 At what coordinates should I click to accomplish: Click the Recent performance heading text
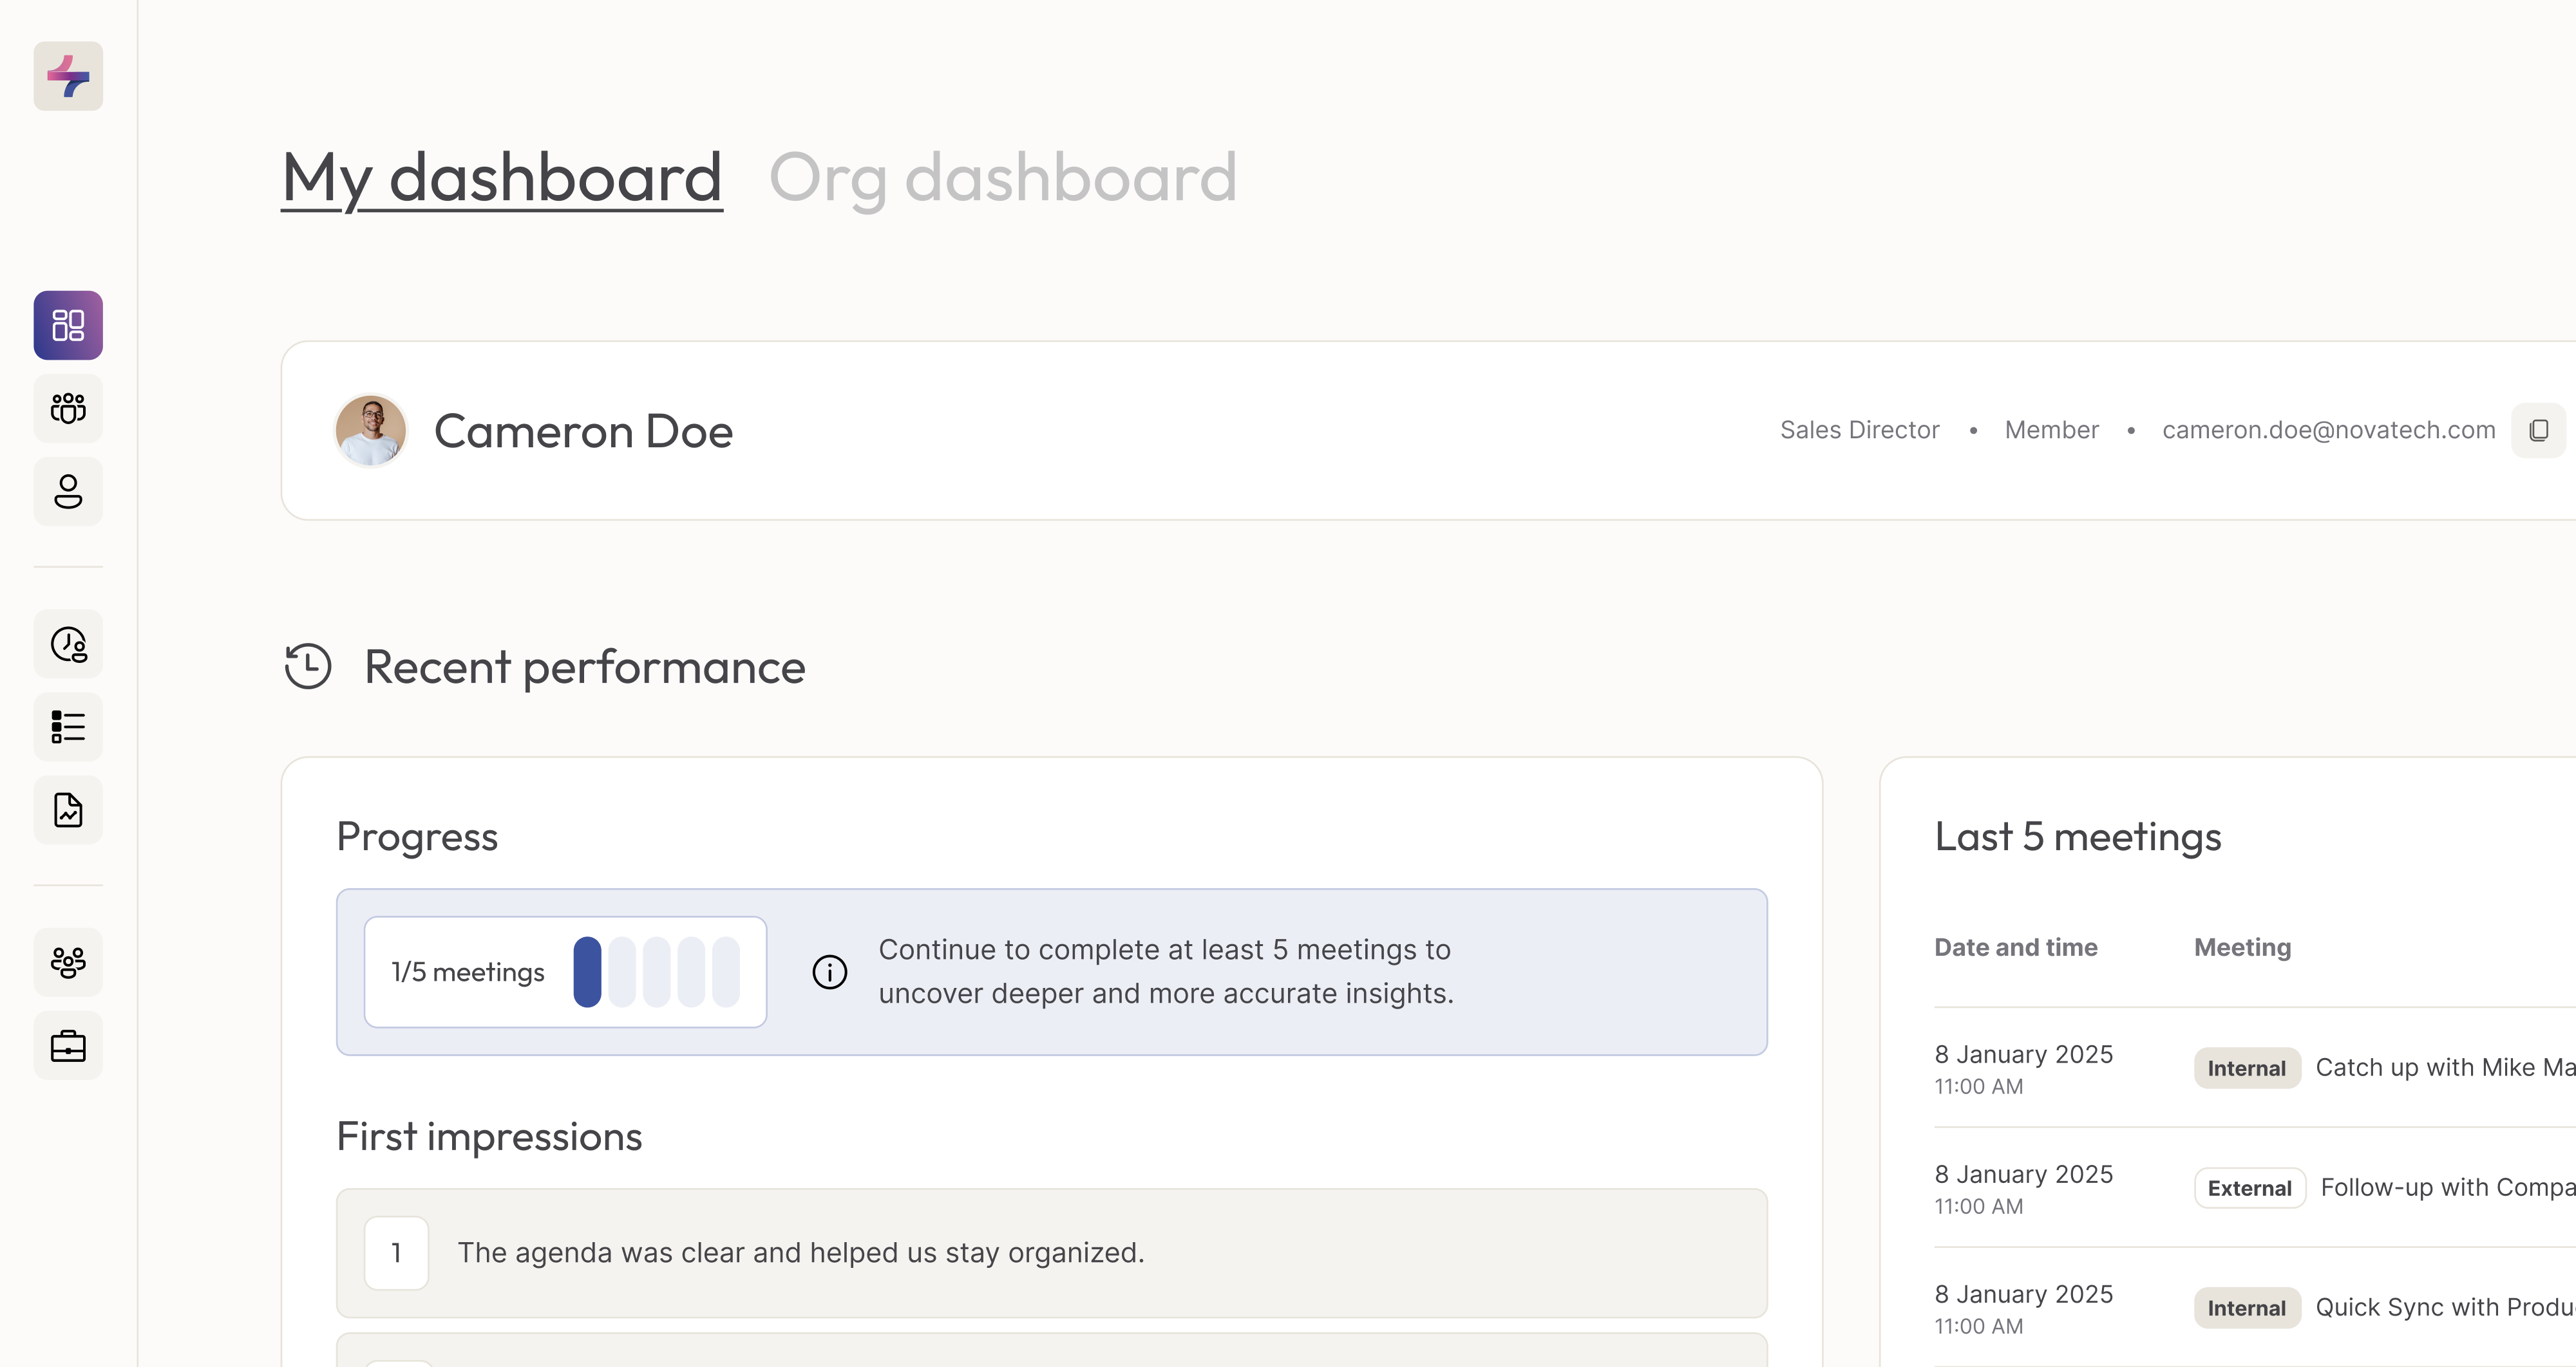click(x=585, y=667)
